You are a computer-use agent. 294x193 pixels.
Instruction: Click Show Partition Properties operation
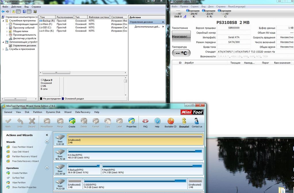point(24,187)
